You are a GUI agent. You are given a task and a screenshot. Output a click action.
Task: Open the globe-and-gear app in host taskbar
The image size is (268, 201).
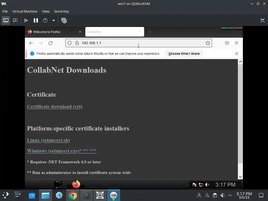[59, 195]
